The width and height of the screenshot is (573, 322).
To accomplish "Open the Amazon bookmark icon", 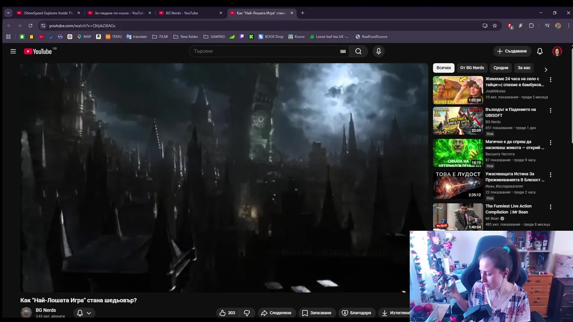I will [x=98, y=37].
